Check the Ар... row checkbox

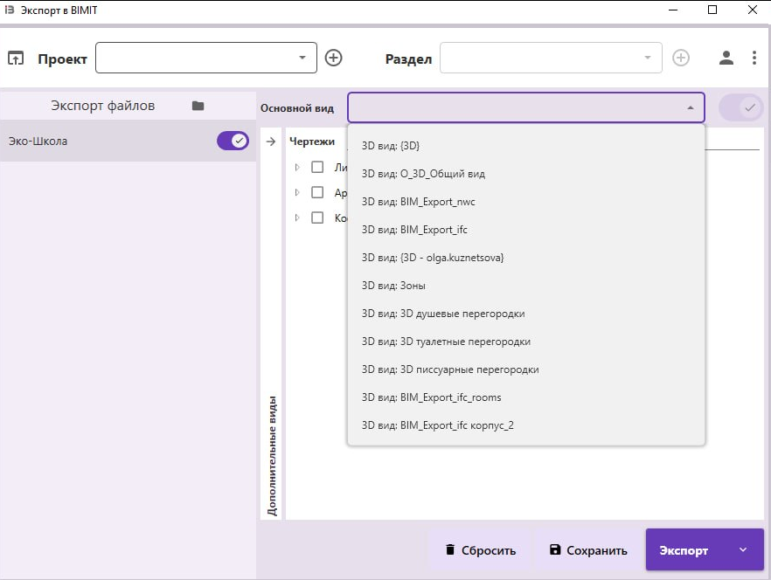click(x=317, y=192)
